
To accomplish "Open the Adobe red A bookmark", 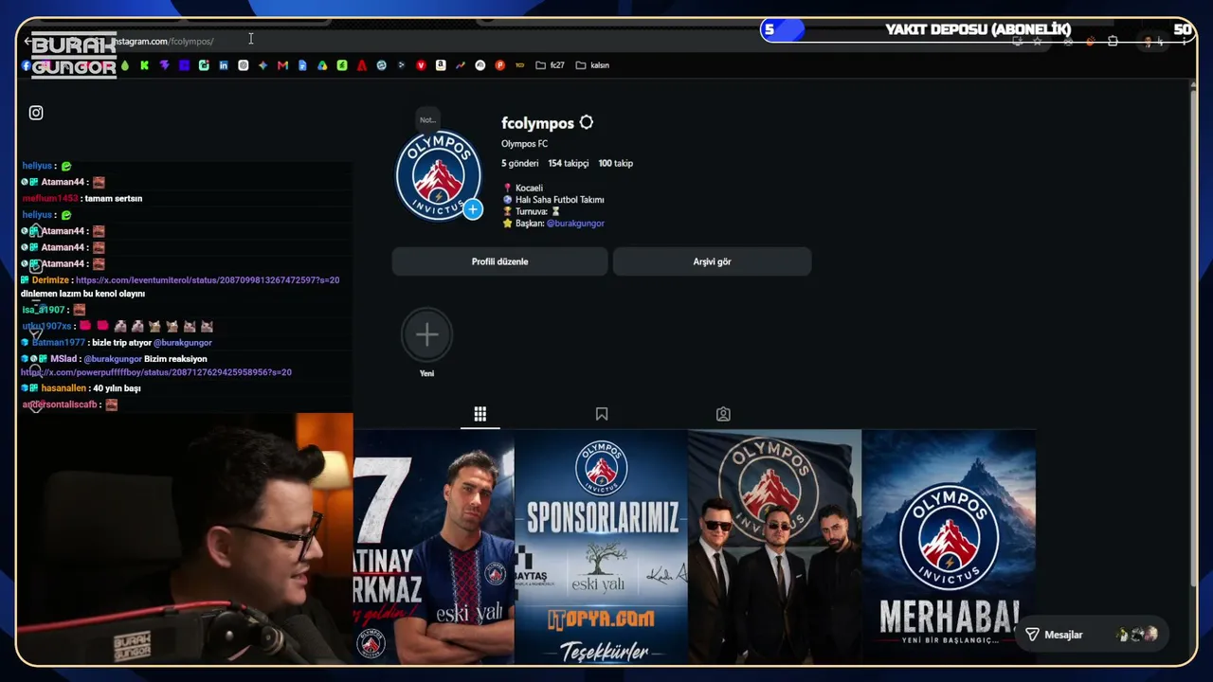I will point(362,65).
